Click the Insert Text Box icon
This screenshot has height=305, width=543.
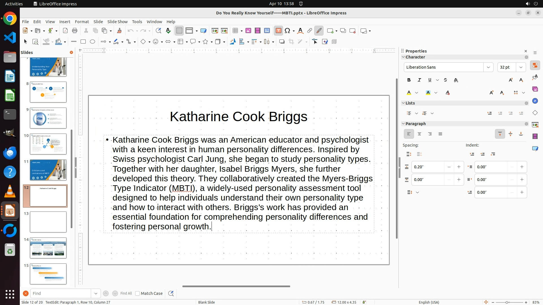pos(278,31)
